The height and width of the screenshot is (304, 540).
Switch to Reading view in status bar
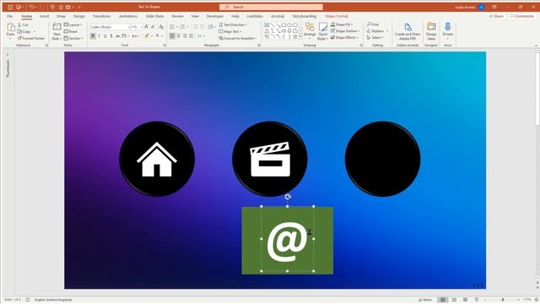click(465, 300)
